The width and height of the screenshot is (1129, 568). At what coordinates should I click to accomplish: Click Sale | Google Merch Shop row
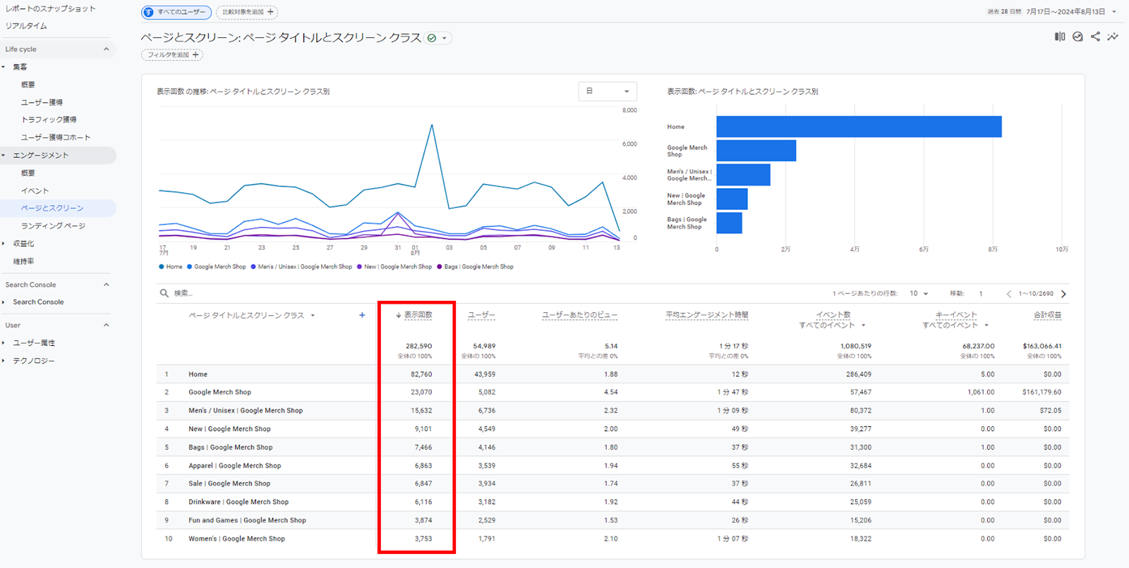[x=229, y=484]
